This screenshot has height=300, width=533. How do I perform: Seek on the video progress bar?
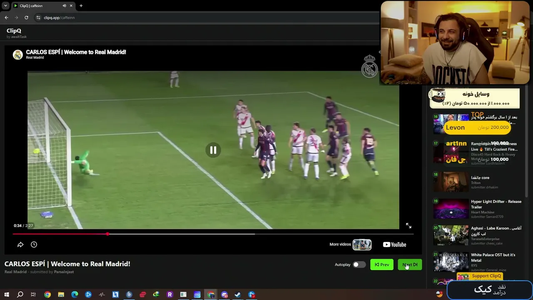click(213, 234)
